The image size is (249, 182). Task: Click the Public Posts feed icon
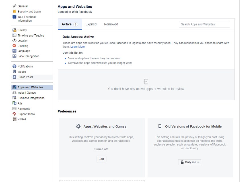(15, 77)
